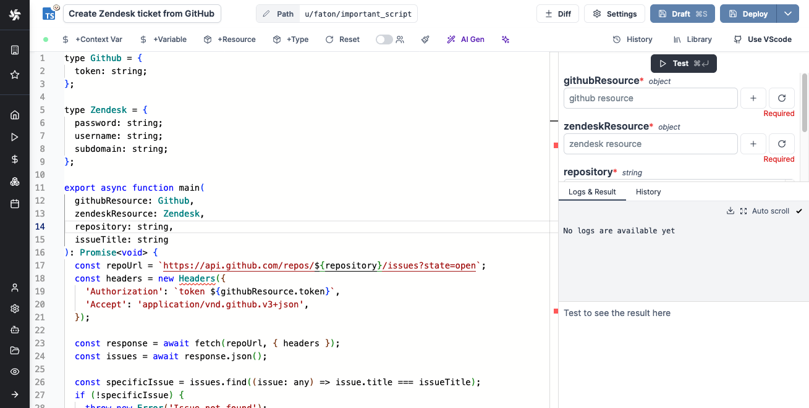
Task: Download logs using the download icon
Action: tap(731, 211)
